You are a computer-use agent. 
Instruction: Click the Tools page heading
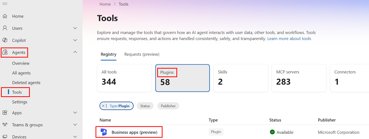coord(107,18)
